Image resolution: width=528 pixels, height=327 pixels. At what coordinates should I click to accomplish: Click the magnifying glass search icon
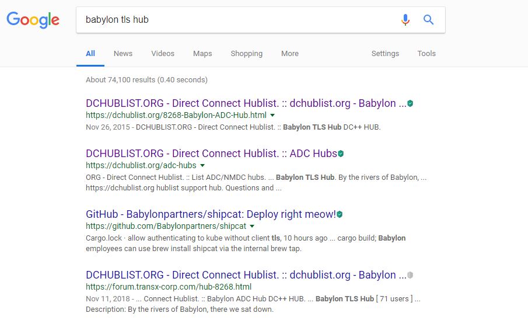click(x=428, y=20)
